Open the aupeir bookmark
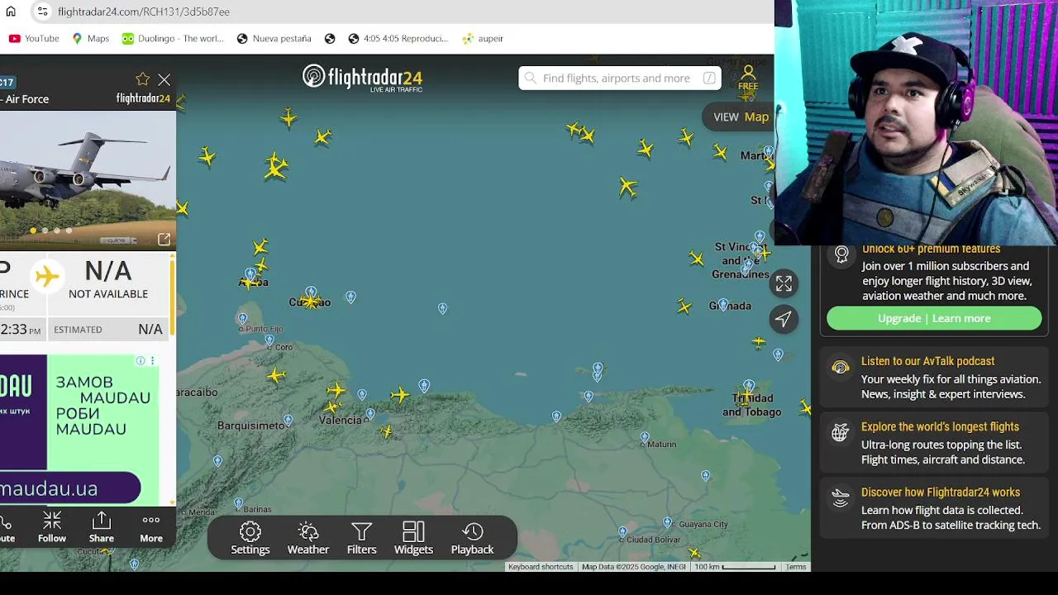Screen dimensions: 1058x595 tap(483, 38)
